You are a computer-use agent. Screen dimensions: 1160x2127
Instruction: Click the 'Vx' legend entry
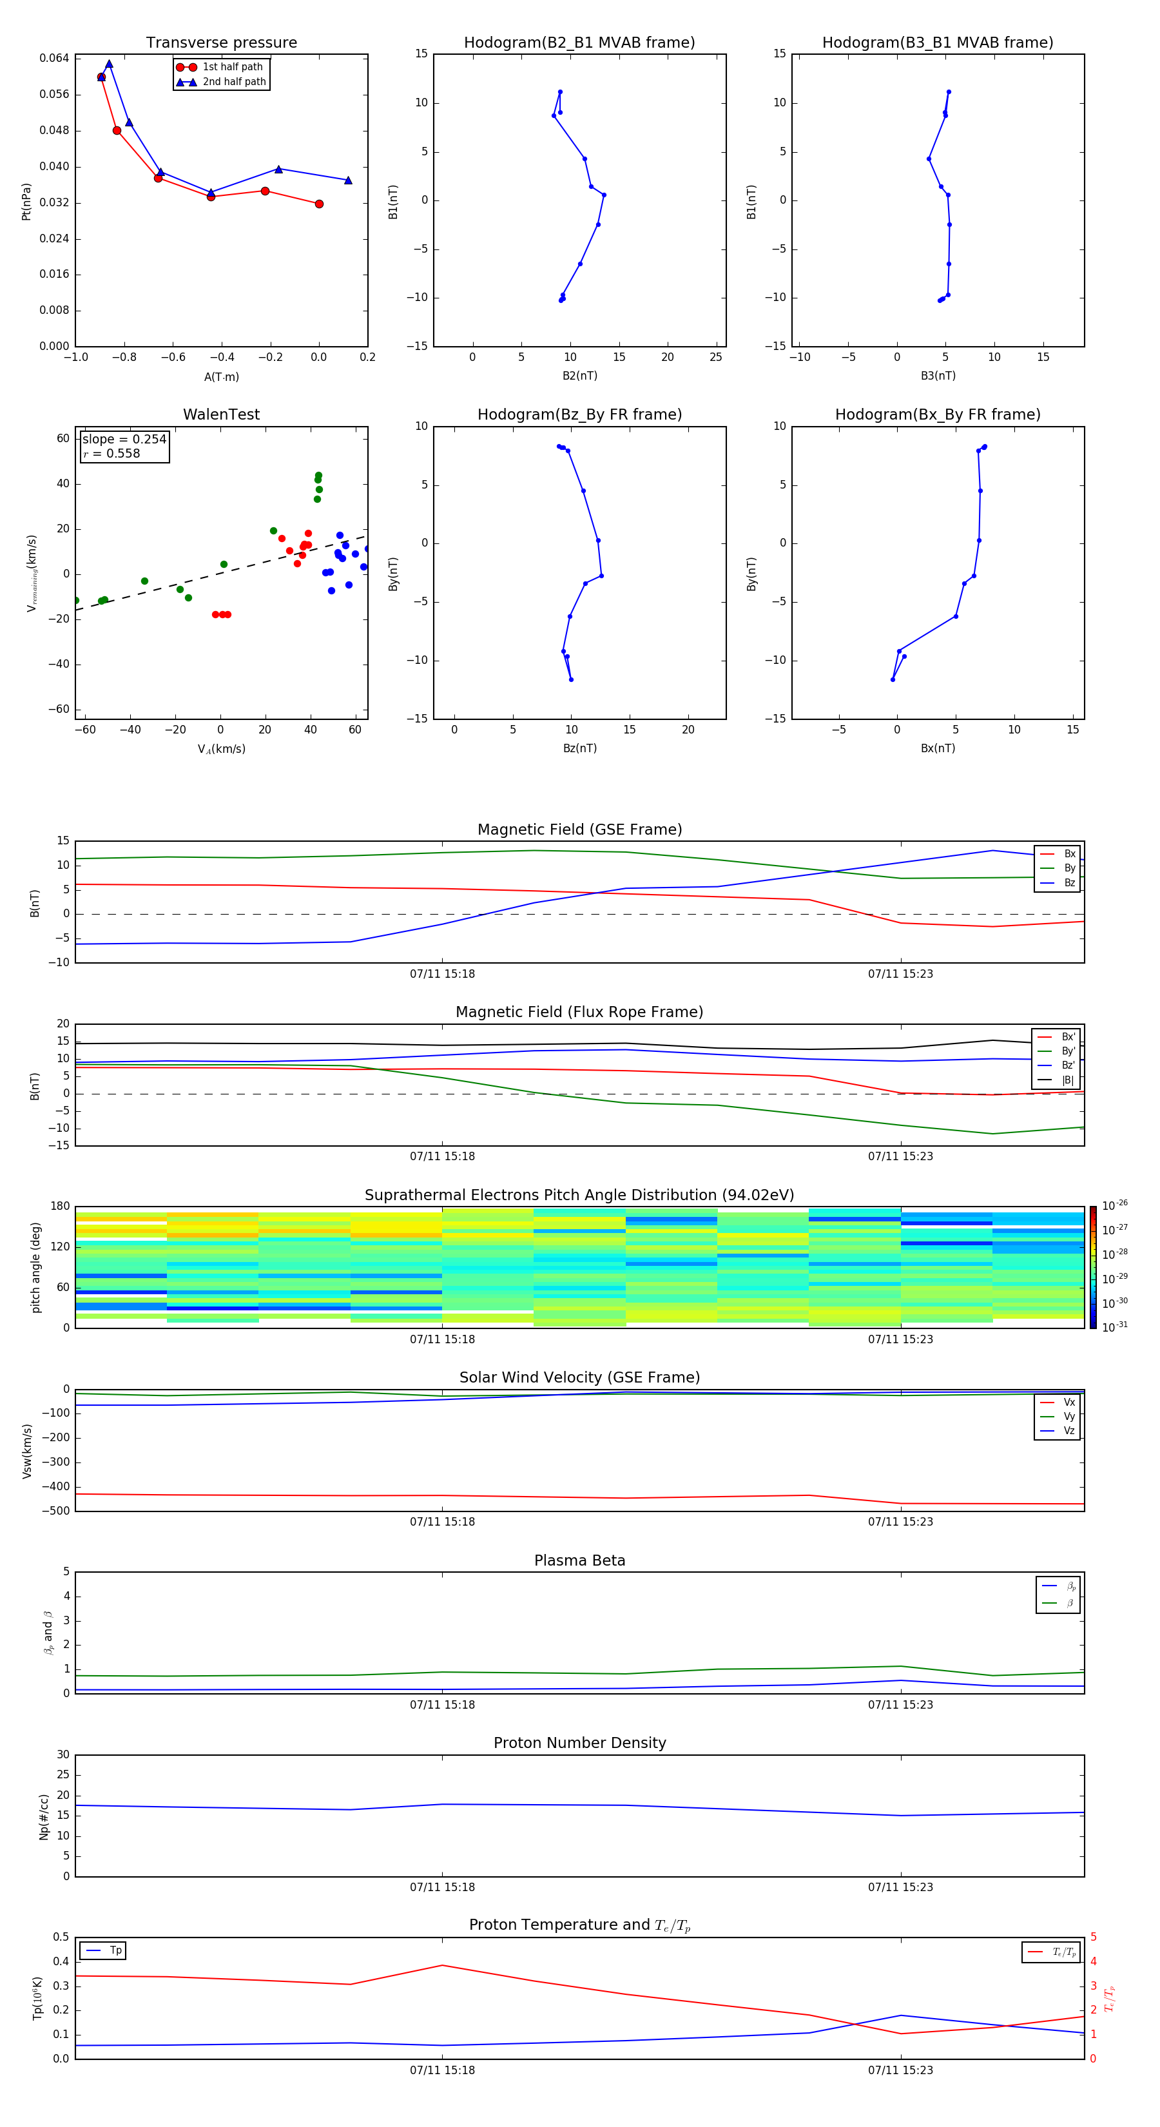tap(1058, 1402)
